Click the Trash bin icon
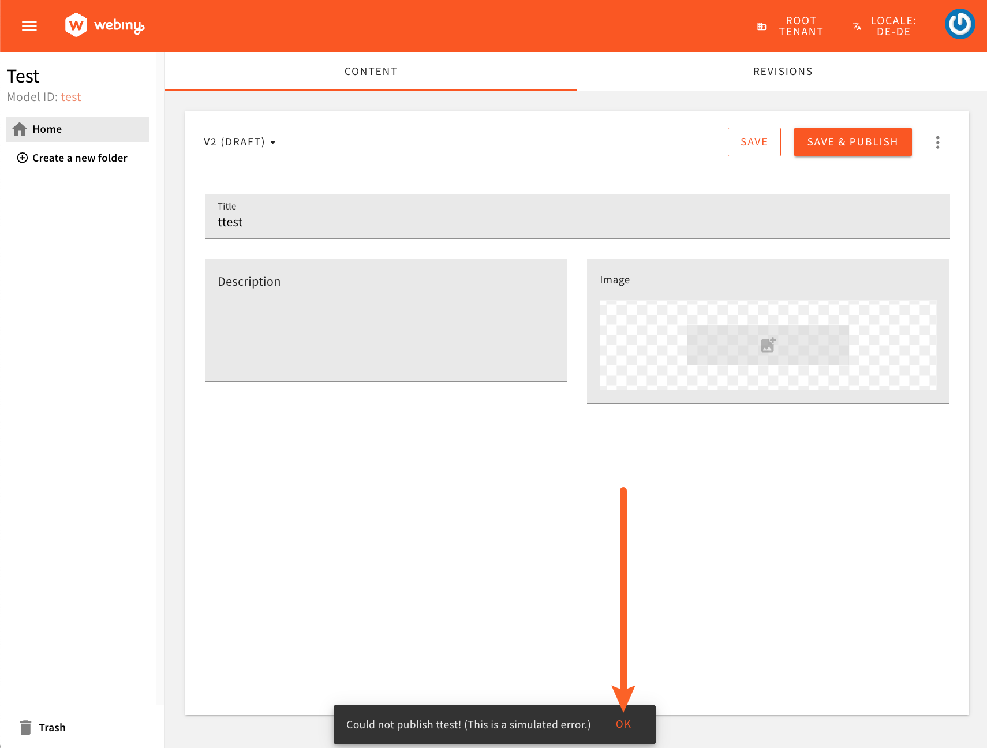987x748 pixels. coord(25,727)
